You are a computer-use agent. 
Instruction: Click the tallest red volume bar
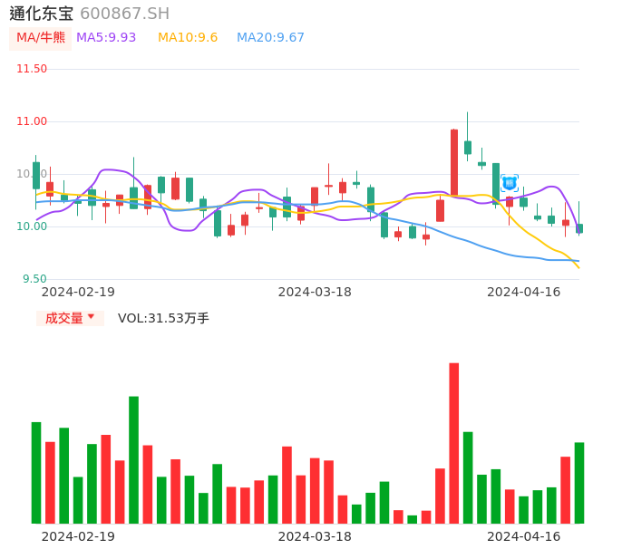click(454, 443)
